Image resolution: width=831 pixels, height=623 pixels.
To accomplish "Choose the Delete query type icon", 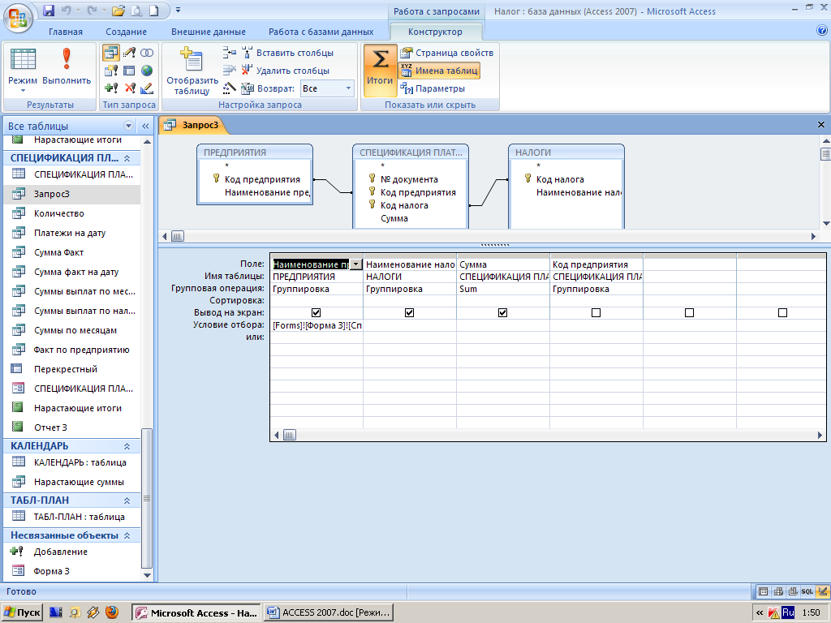I will 129,88.
